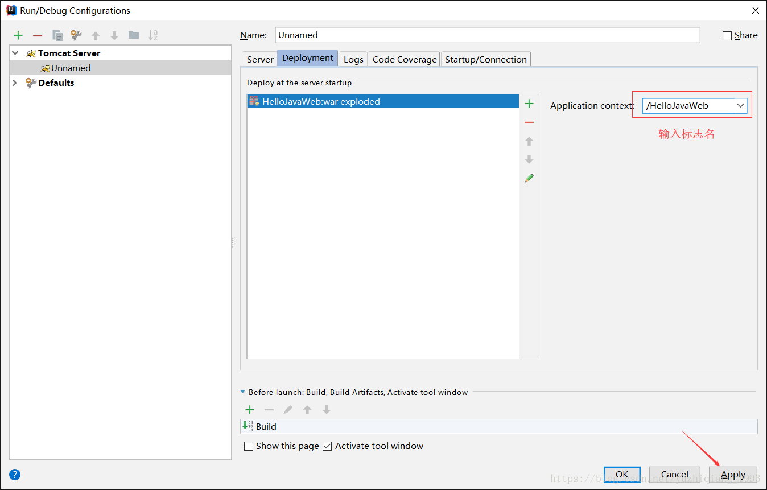Create new folder for configurations
Screen dimensions: 767x490
[134, 35]
